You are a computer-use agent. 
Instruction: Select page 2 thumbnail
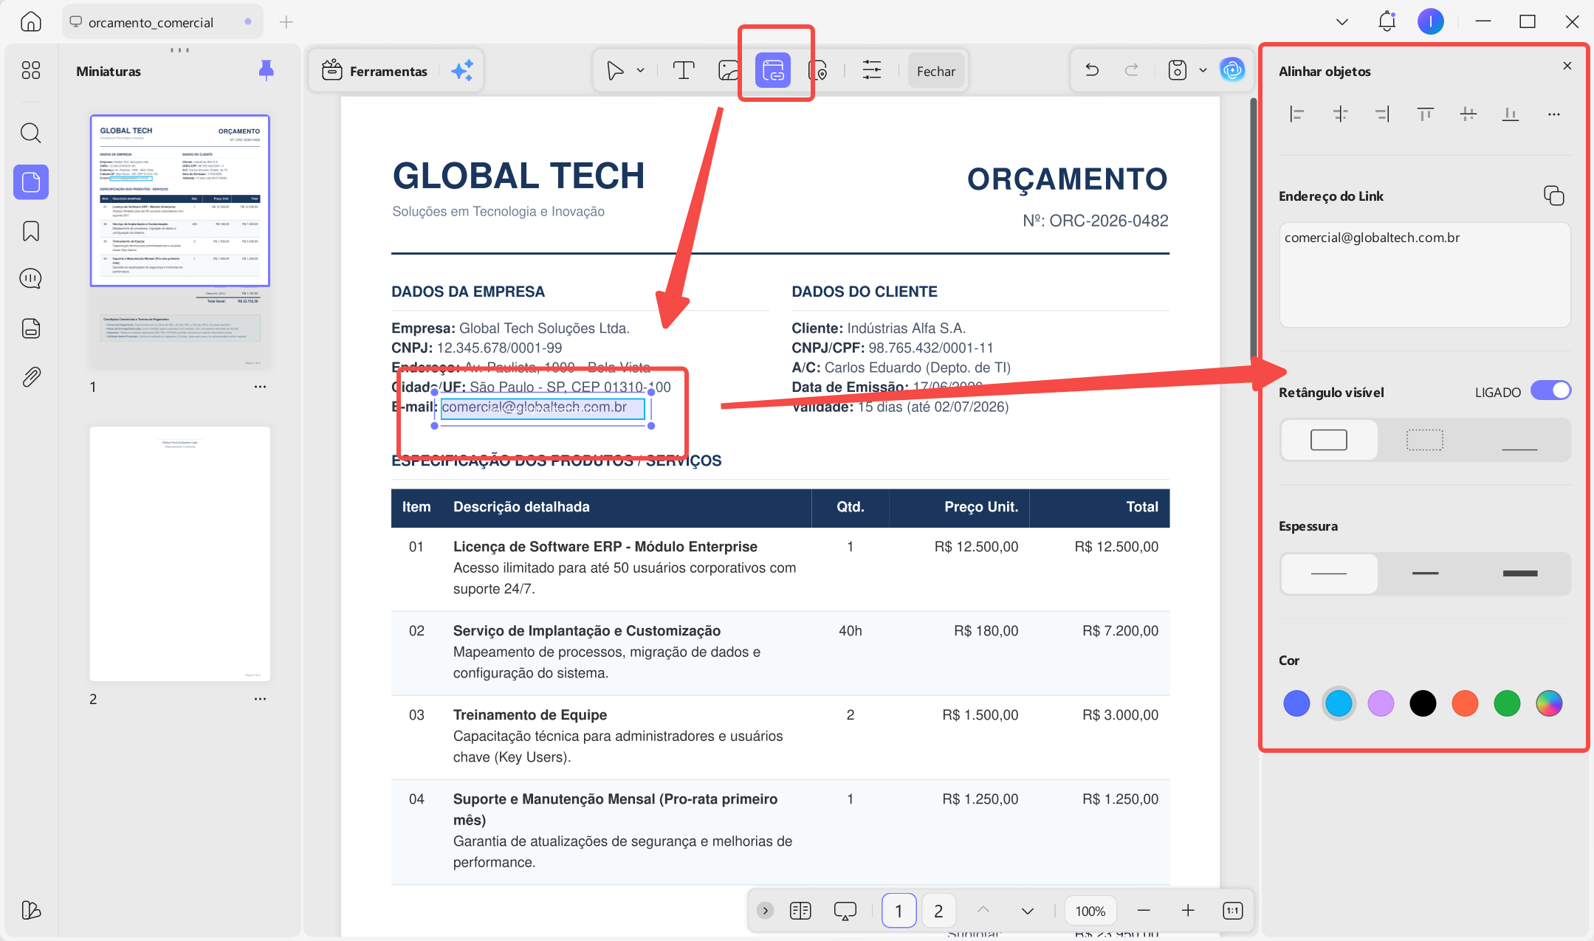180,554
